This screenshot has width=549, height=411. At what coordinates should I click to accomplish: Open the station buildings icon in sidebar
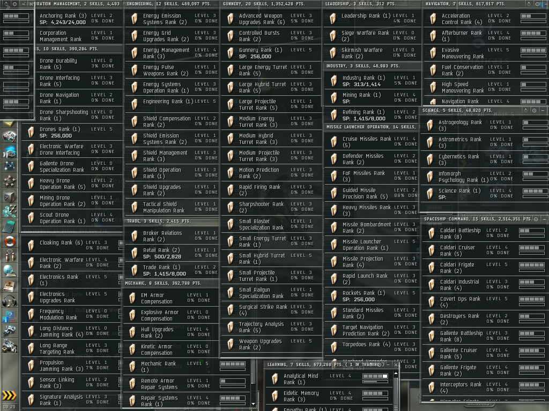coord(10,346)
